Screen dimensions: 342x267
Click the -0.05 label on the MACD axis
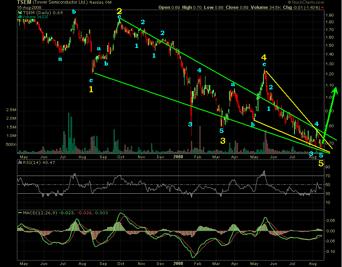[x=330, y=241]
